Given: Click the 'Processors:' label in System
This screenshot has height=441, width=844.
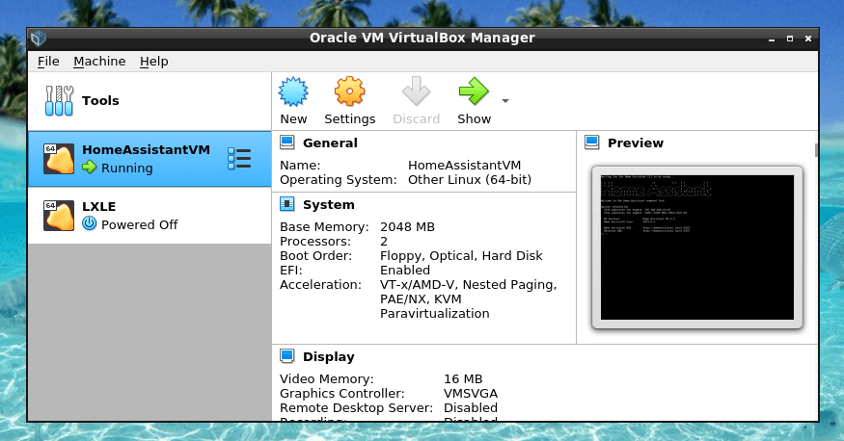Looking at the screenshot, I should coord(314,242).
